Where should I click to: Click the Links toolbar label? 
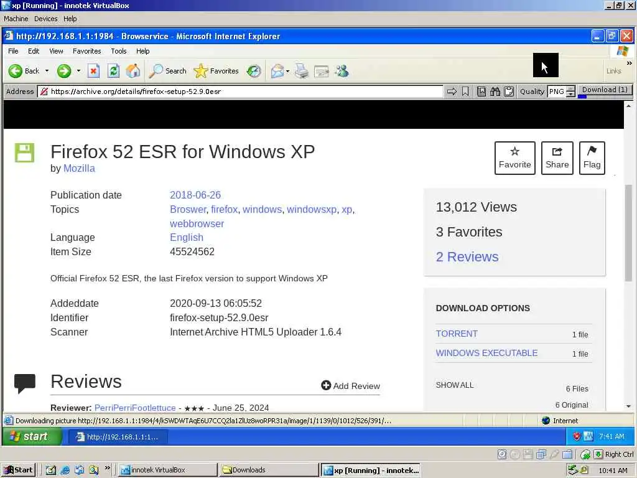pyautogui.click(x=613, y=71)
